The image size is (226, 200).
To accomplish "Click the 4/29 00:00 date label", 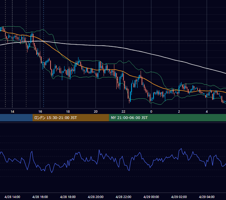I will [151, 197].
